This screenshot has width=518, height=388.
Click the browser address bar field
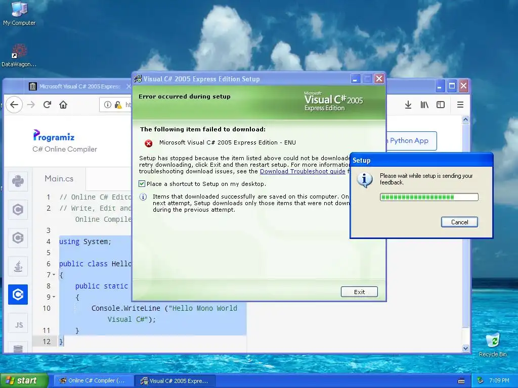pos(116,105)
